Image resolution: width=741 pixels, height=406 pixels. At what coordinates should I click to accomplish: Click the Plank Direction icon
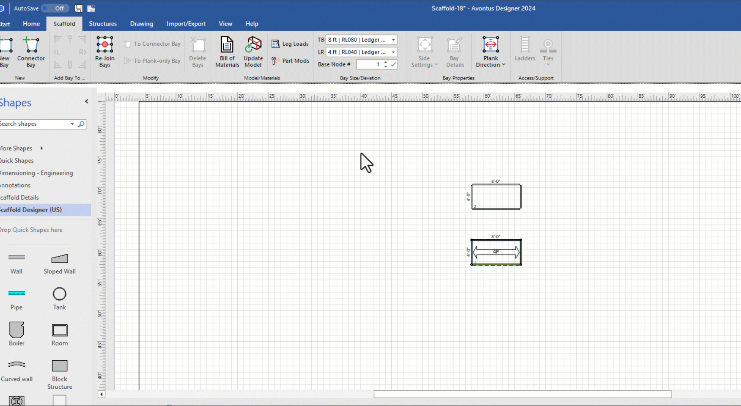(491, 45)
